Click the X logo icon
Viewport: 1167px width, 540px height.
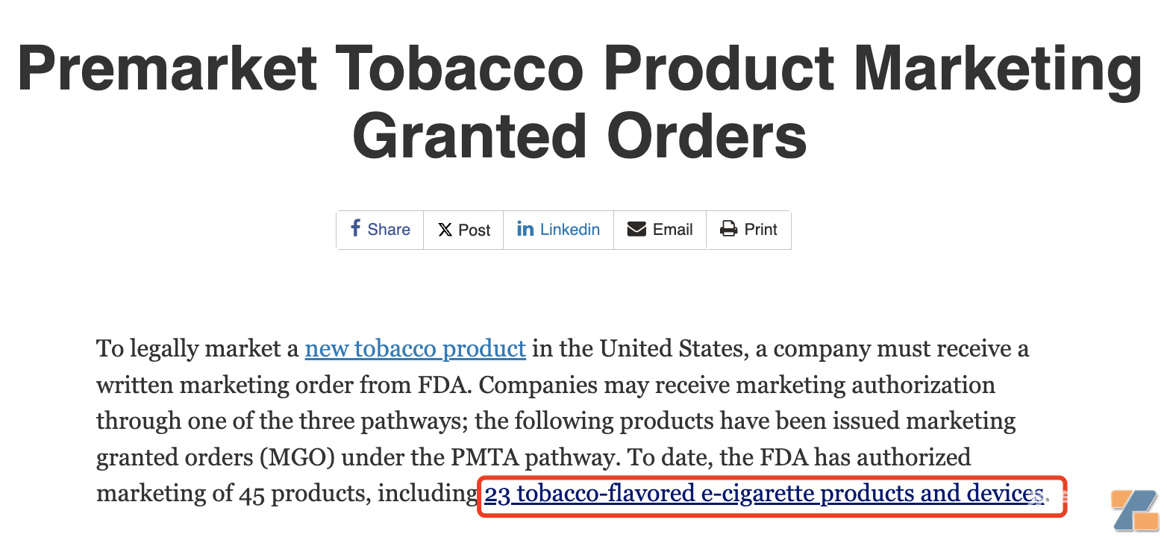[445, 230]
